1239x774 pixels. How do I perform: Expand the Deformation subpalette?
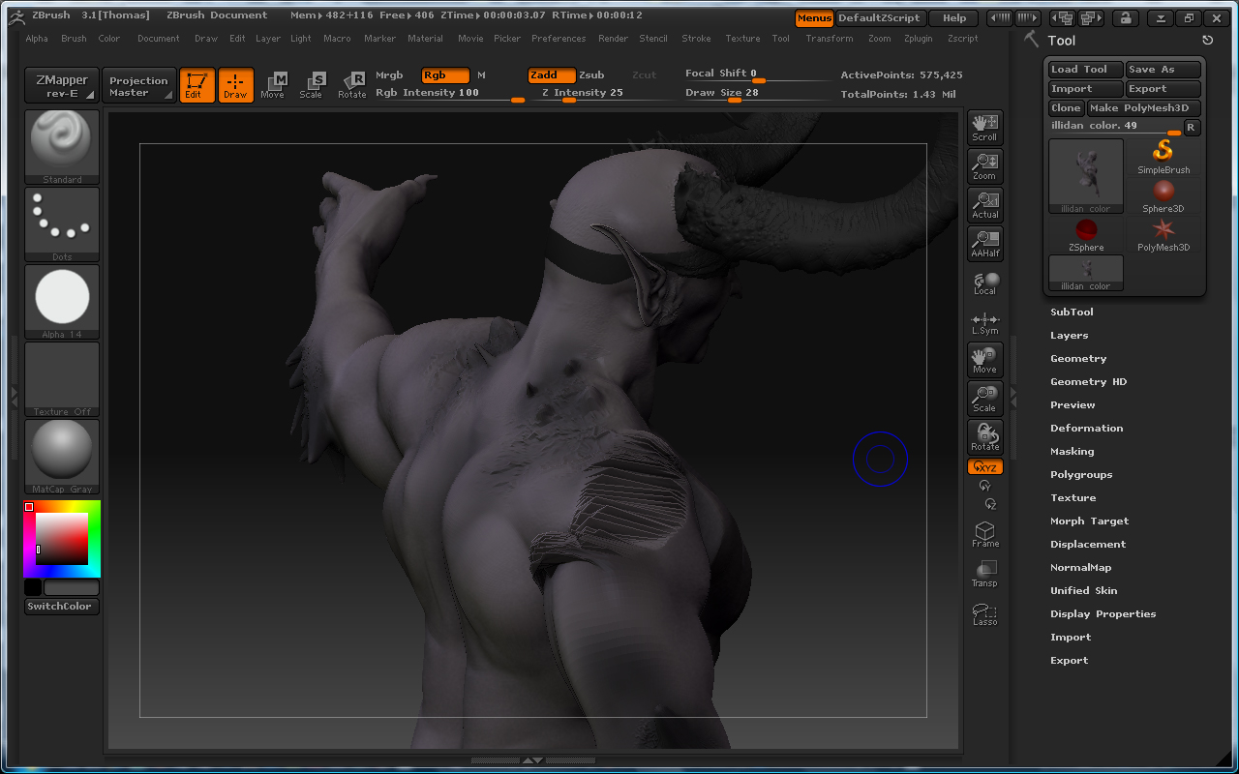[1086, 428]
